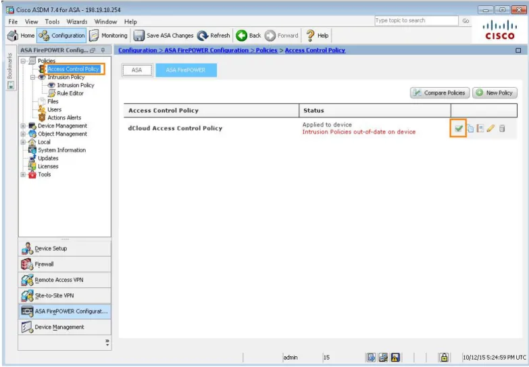Image resolution: width=529 pixels, height=367 pixels.
Task: Open Help with question mark icon
Action: point(317,35)
